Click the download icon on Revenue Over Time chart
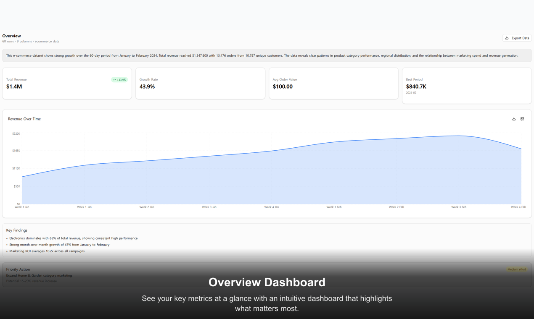The height and width of the screenshot is (319, 534). click(514, 119)
